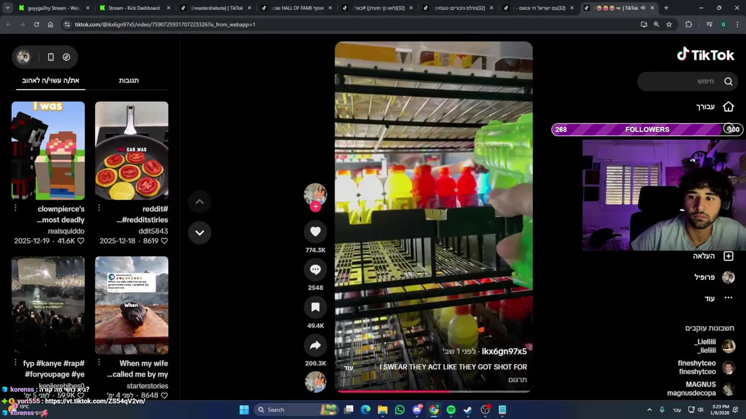Screen dimensions: 746x419
Task: Reload page with browser refresh button
Action: point(36,24)
